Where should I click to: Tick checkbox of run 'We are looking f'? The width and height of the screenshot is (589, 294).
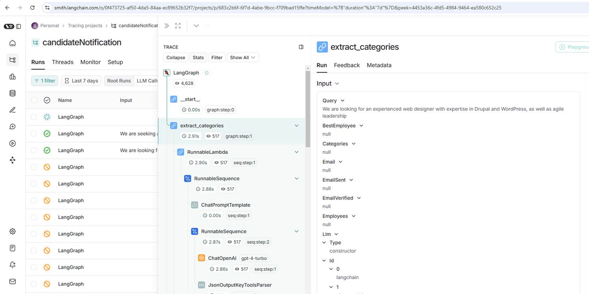click(x=34, y=150)
